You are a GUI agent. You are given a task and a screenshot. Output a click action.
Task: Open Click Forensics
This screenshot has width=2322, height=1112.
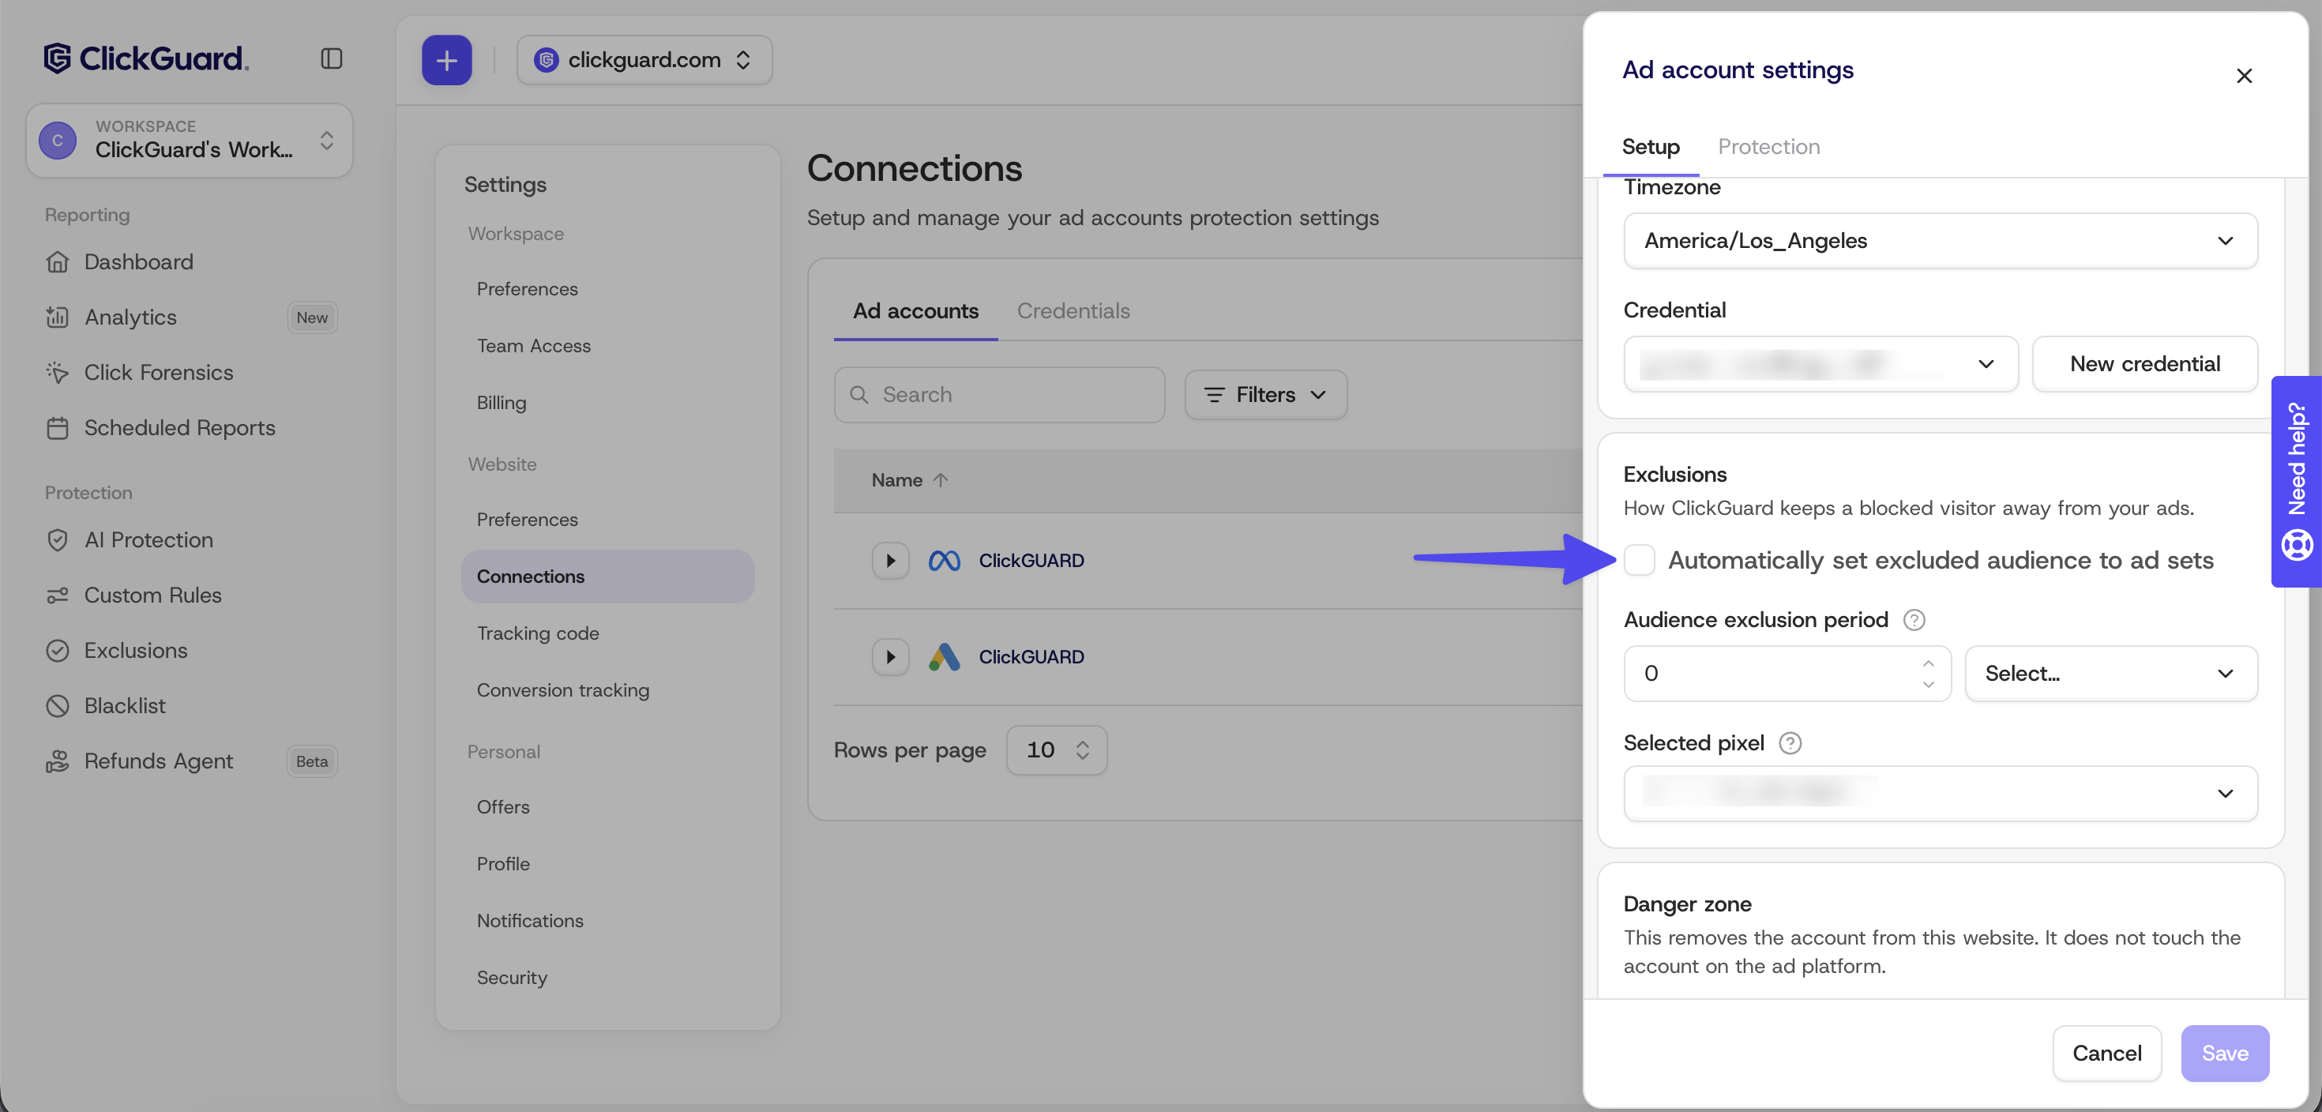click(x=159, y=372)
